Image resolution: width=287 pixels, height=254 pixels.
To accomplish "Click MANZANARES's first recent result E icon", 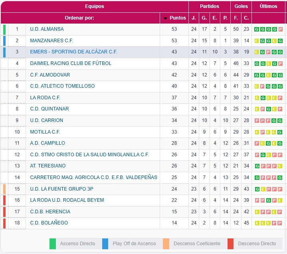I will click(257, 41).
